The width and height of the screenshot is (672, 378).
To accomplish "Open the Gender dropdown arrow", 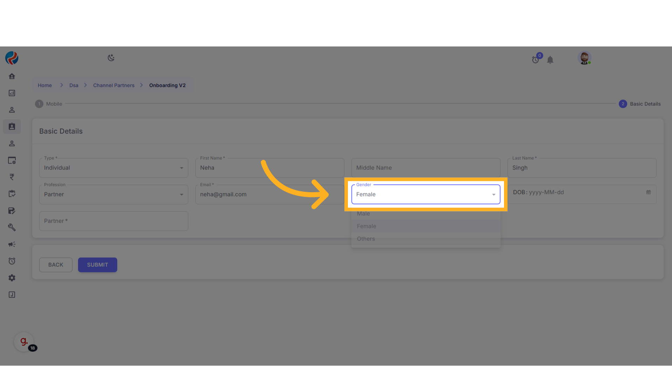I will pyautogui.click(x=493, y=195).
